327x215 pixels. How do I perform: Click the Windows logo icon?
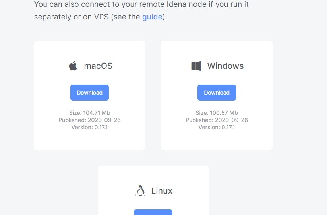pos(196,66)
